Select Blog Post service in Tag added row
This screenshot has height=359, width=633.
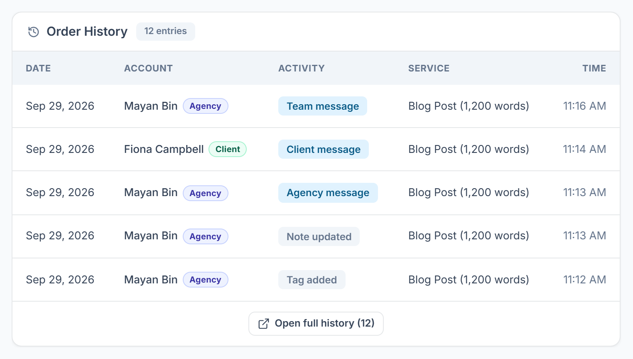[x=469, y=280]
